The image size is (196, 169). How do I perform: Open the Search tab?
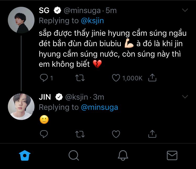click(x=74, y=155)
